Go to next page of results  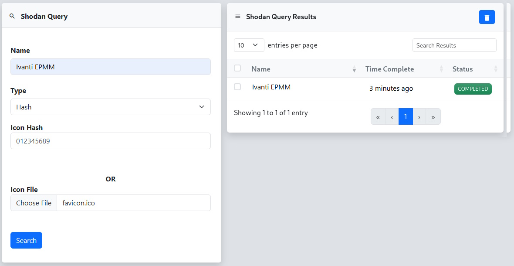(x=419, y=116)
